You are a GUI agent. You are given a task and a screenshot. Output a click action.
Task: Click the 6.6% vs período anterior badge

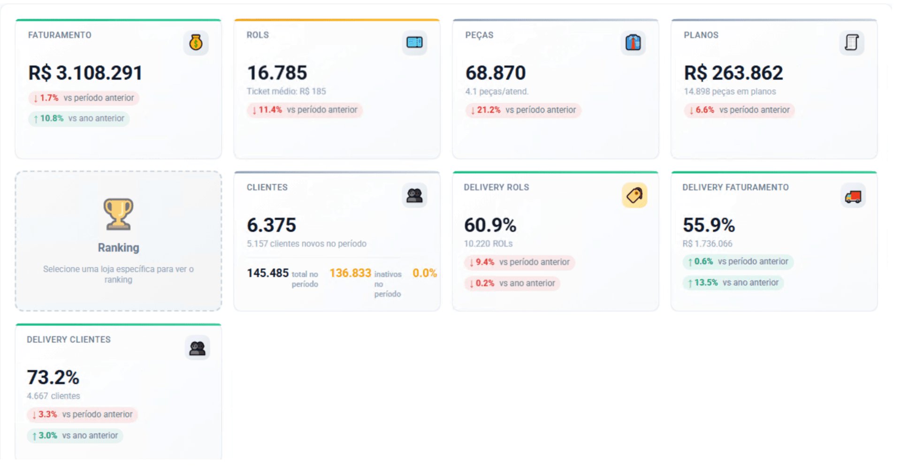tap(739, 110)
